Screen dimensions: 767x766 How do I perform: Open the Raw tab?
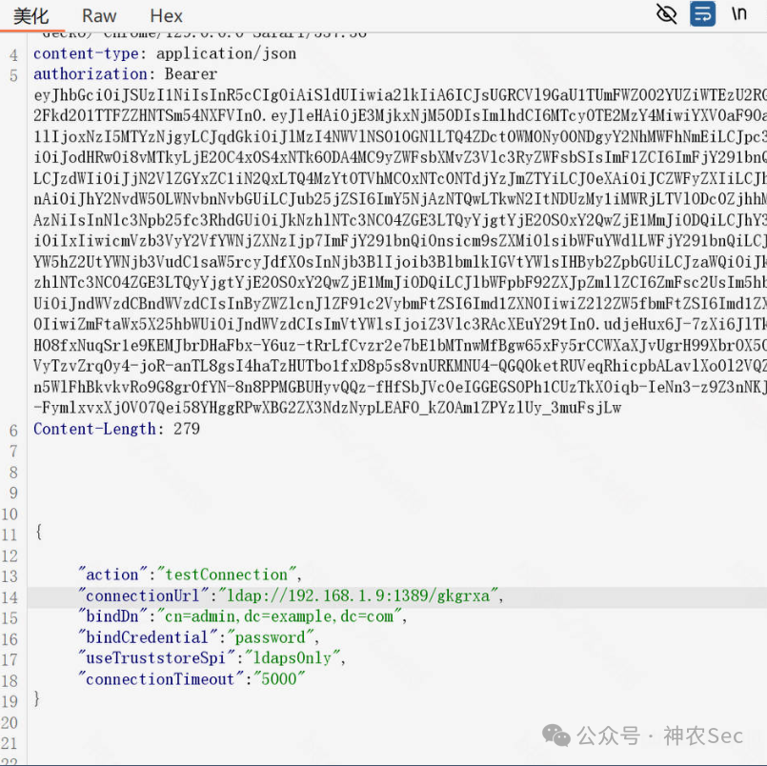coord(99,16)
